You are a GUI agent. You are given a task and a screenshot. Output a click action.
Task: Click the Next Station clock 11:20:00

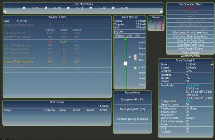(x=103, y=106)
